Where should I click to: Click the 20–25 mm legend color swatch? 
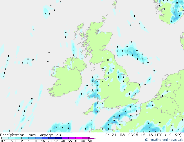pos(52,138)
